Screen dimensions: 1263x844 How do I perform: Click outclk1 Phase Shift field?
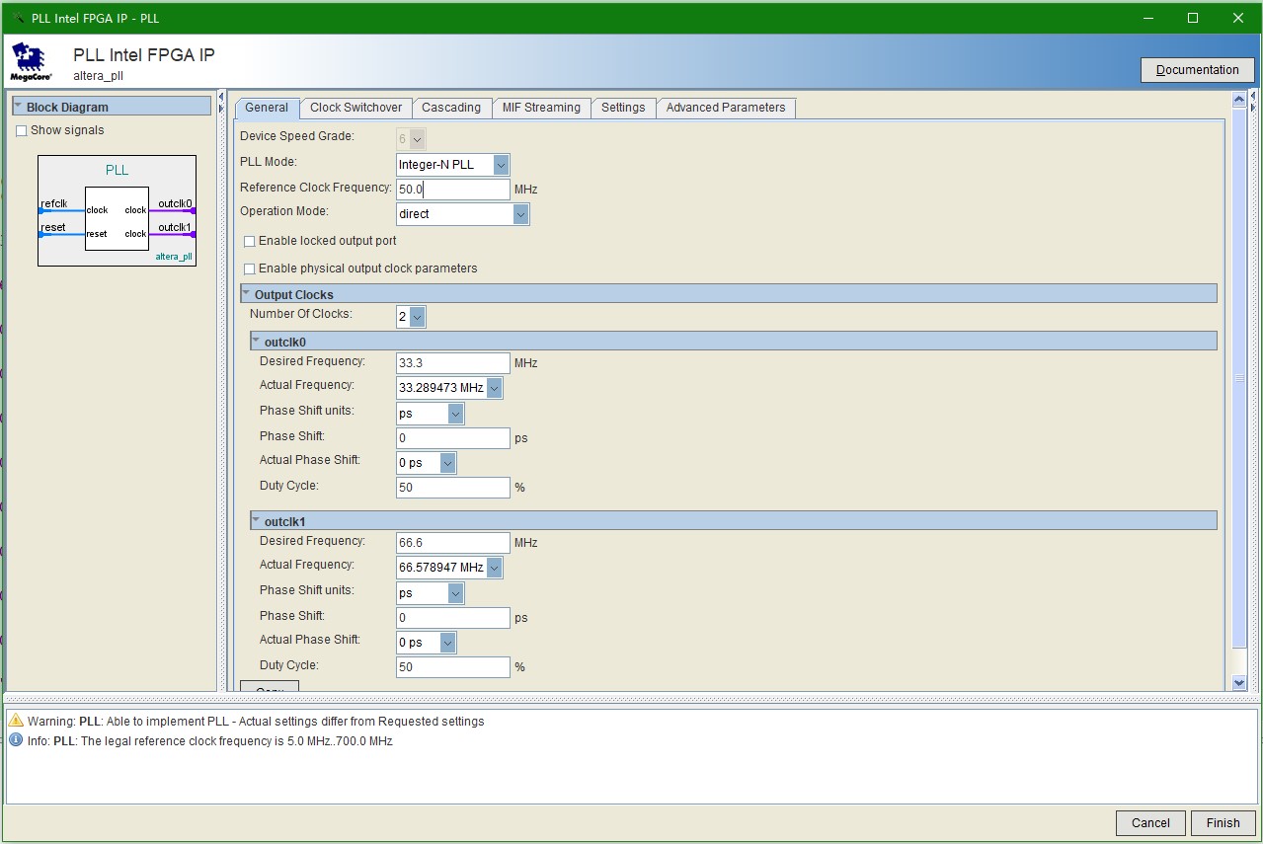tap(453, 618)
